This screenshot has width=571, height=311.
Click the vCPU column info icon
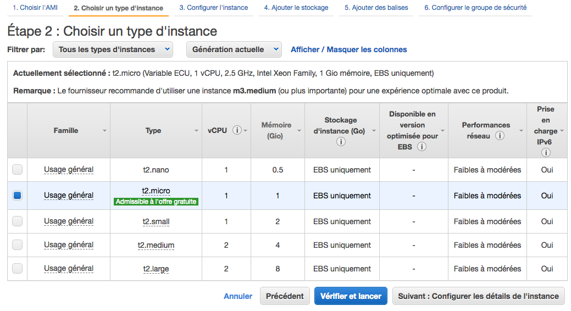pos(237,130)
